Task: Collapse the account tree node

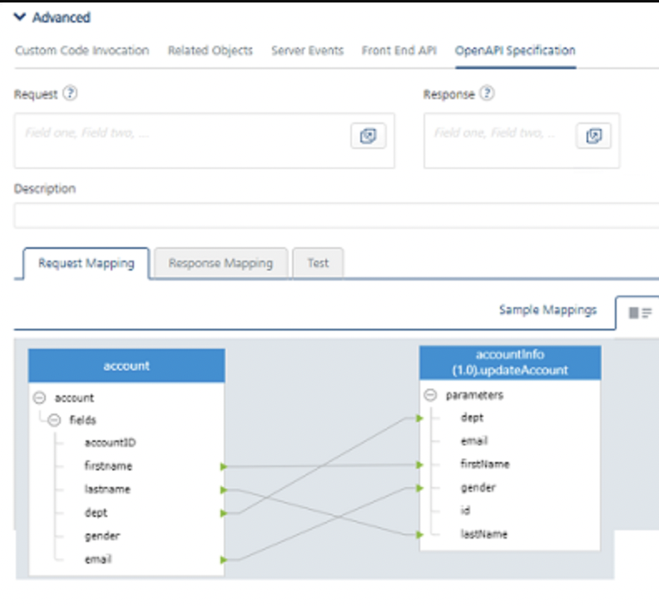Action: [39, 397]
